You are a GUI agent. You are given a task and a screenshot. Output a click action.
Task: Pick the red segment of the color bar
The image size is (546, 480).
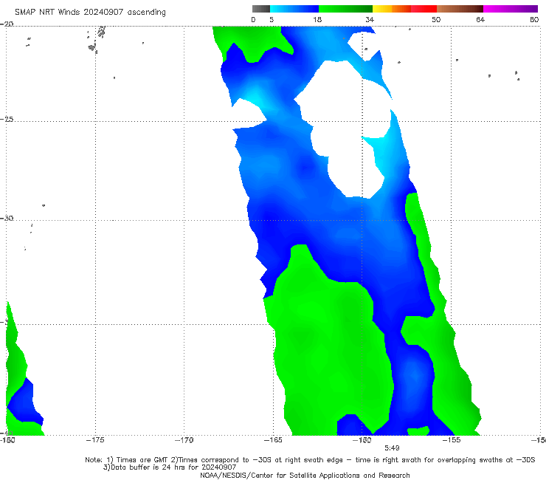pyautogui.click(x=424, y=9)
